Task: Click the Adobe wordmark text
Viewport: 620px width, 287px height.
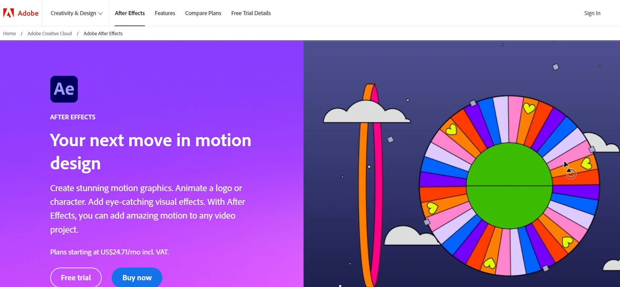Action: (x=28, y=13)
